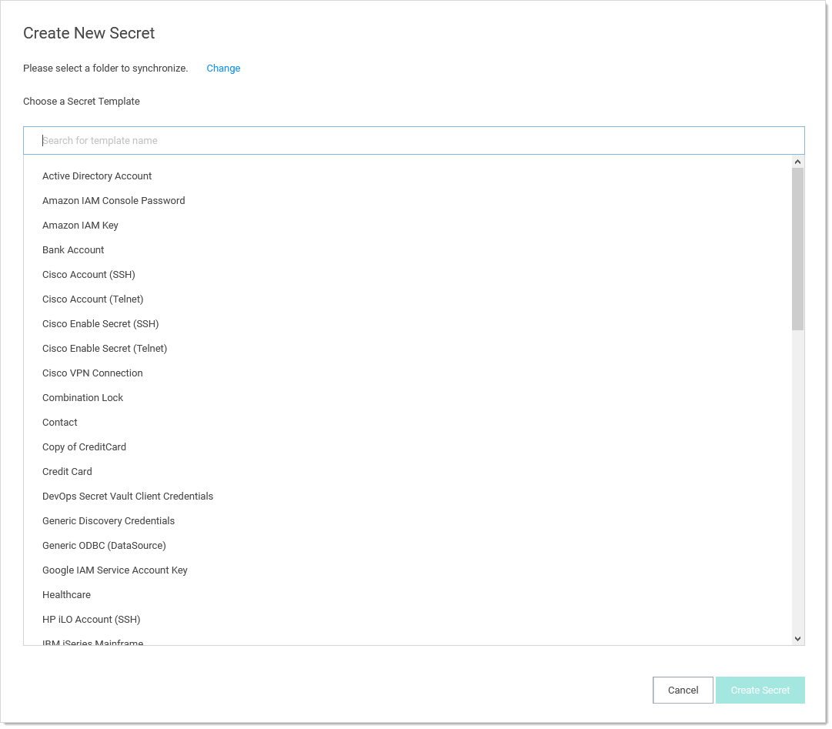Choose Amazon IAM Console Password template
The height and width of the screenshot is (729, 832).
[114, 201]
